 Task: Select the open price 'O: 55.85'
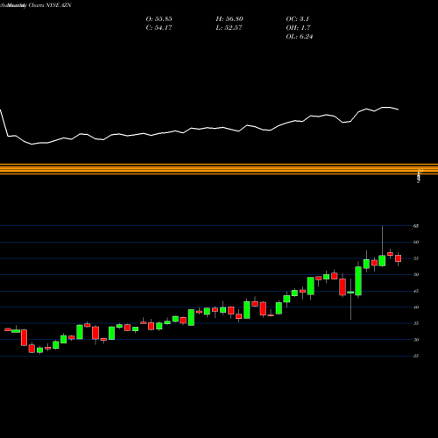coord(159,19)
